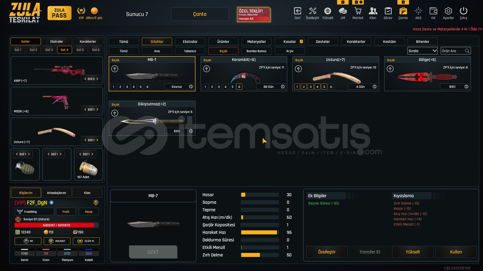Click the Geri back icon
The height and width of the screenshot is (271, 483).
[x=297, y=11]
